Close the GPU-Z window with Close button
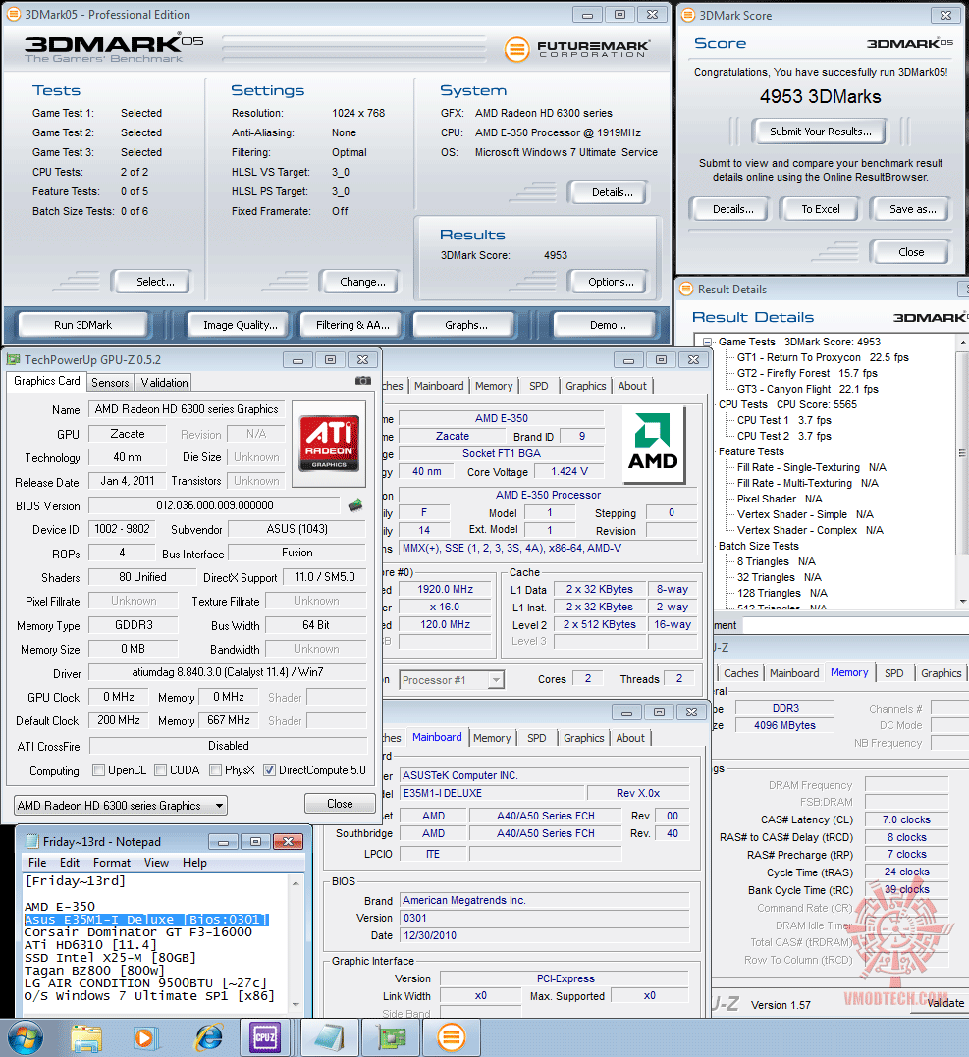Viewport: 969px width, 1057px height. (x=340, y=804)
